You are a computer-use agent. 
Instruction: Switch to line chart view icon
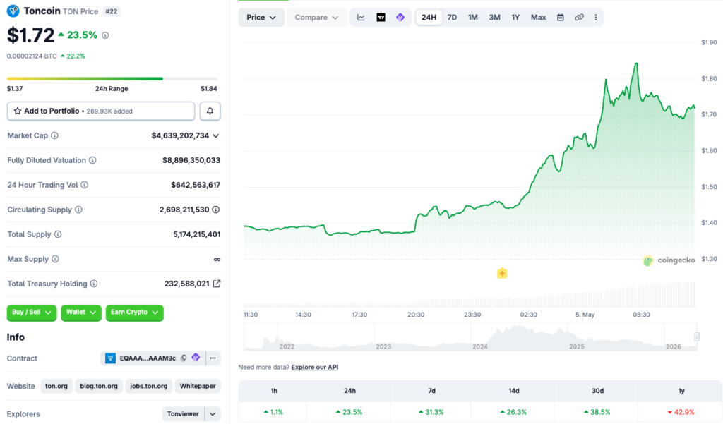[x=361, y=18]
